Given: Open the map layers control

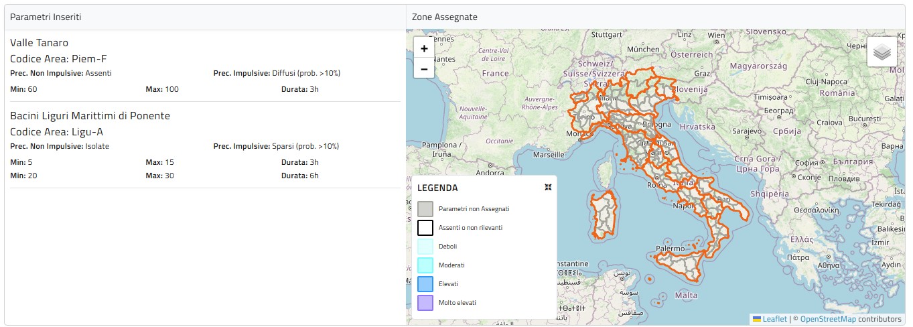Looking at the screenshot, I should [x=882, y=52].
